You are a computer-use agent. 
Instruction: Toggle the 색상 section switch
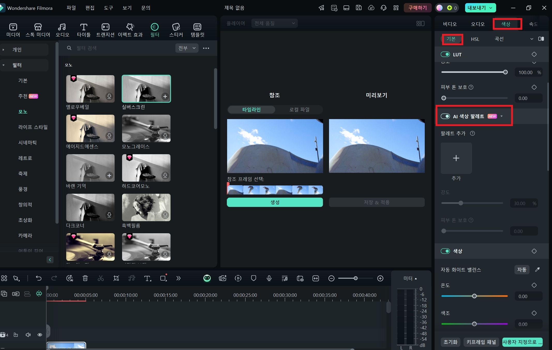tap(445, 251)
